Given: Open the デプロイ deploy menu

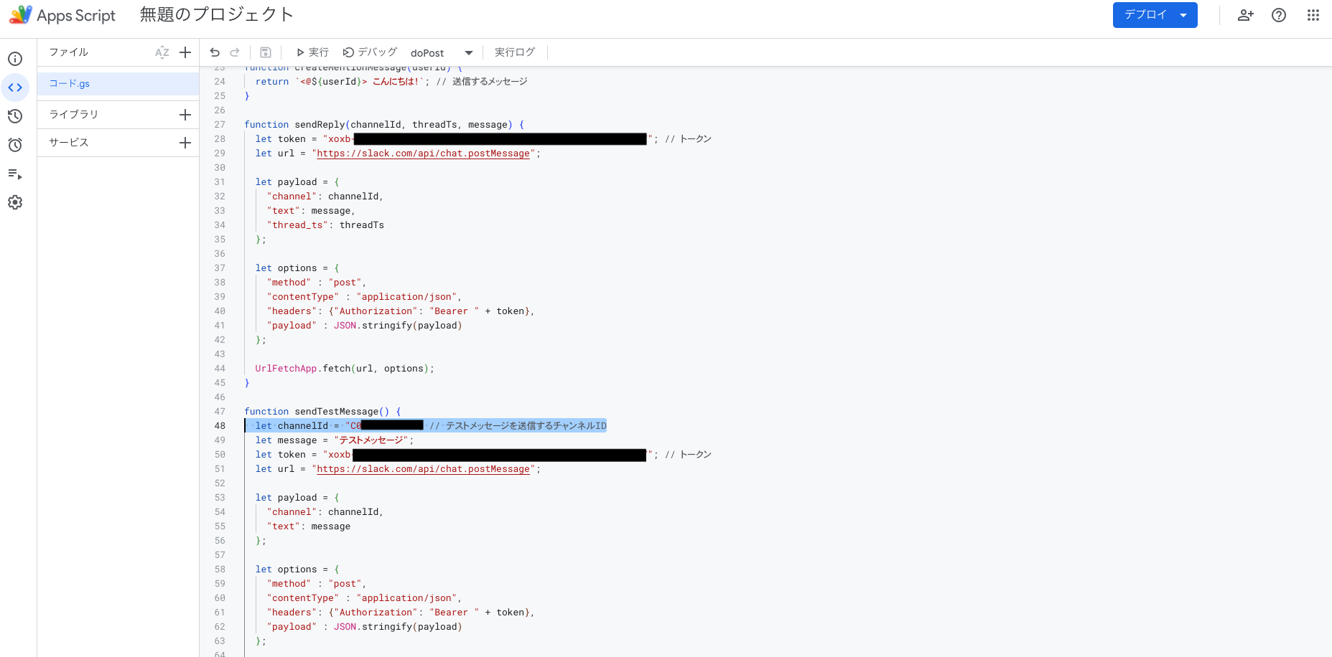Looking at the screenshot, I should pyautogui.click(x=1155, y=15).
